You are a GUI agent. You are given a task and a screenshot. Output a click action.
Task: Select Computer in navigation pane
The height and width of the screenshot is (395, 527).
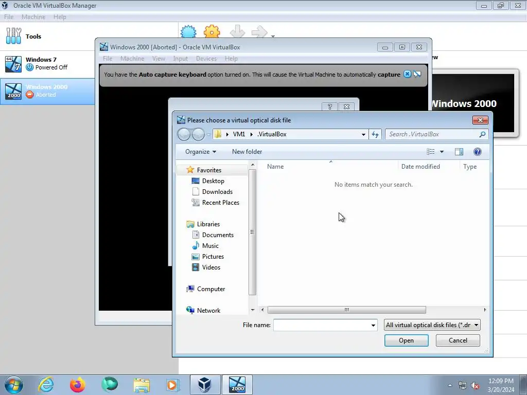coord(211,289)
